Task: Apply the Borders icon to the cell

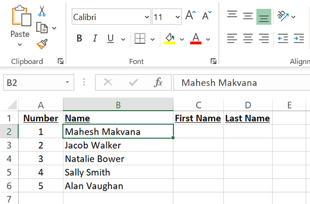Action: [x=140, y=38]
